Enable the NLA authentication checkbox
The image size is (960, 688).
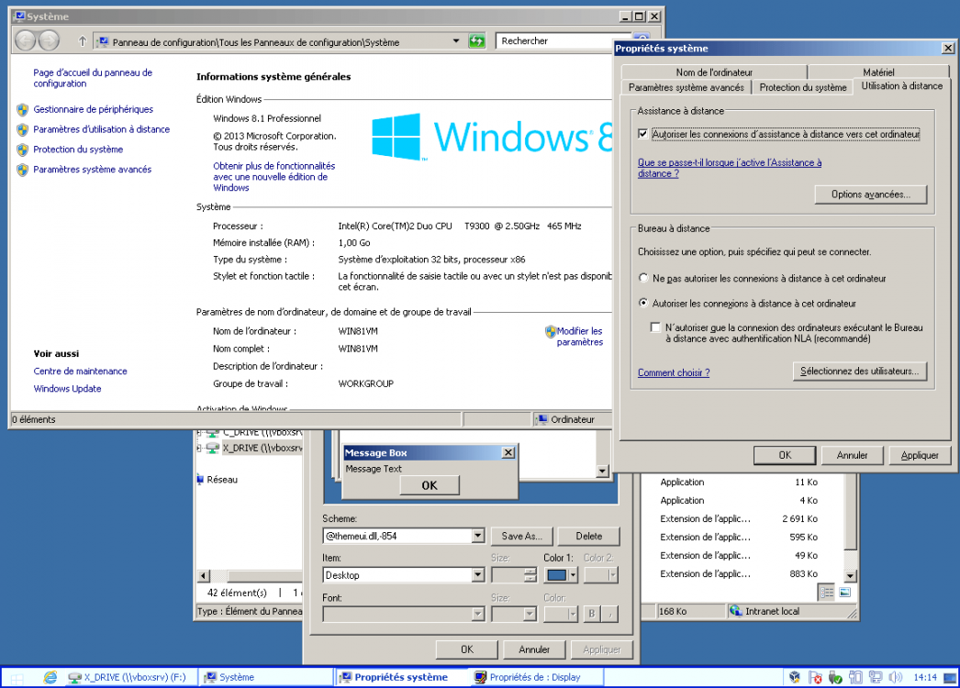(x=655, y=327)
